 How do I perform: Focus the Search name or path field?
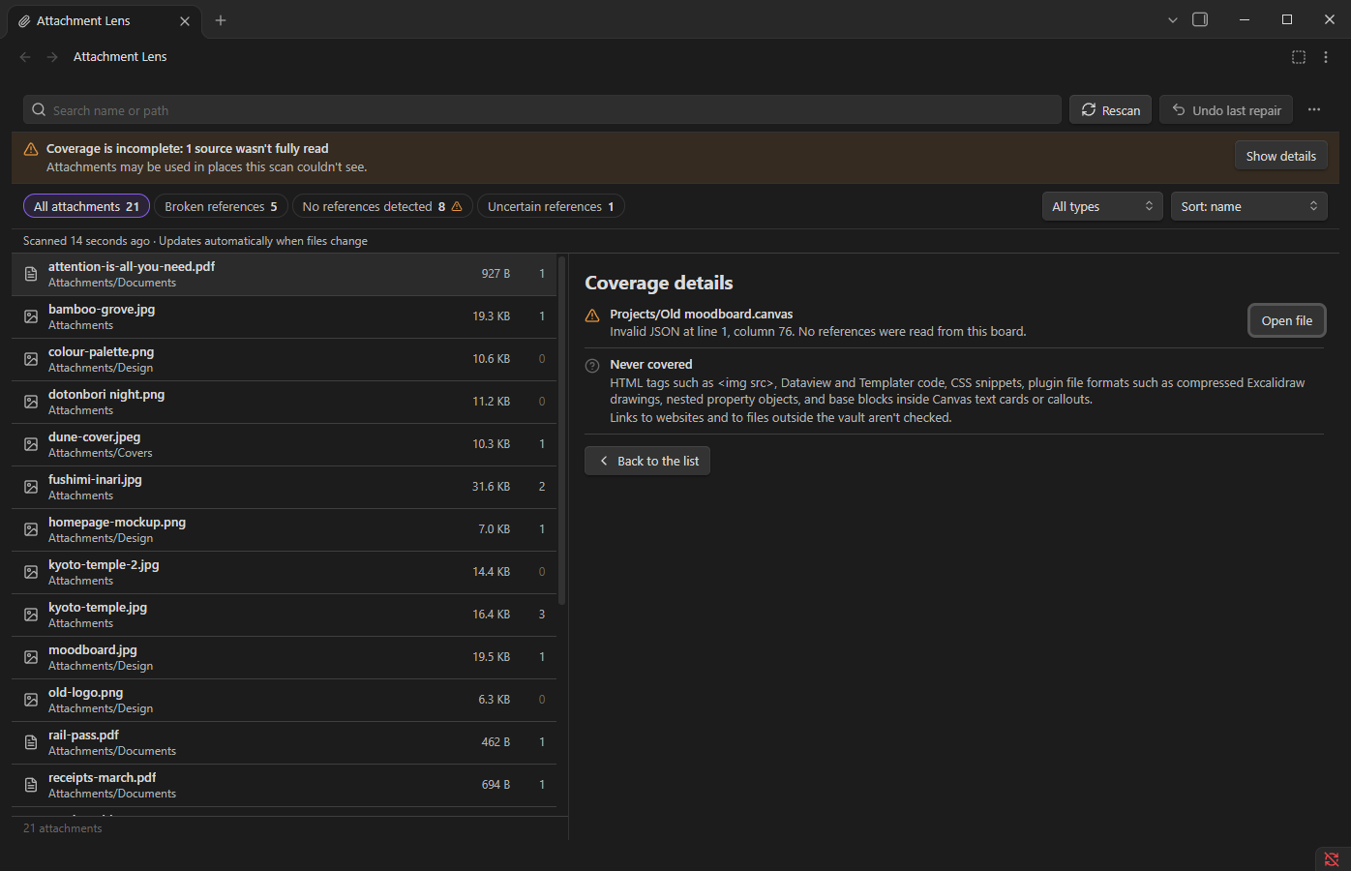(x=542, y=110)
